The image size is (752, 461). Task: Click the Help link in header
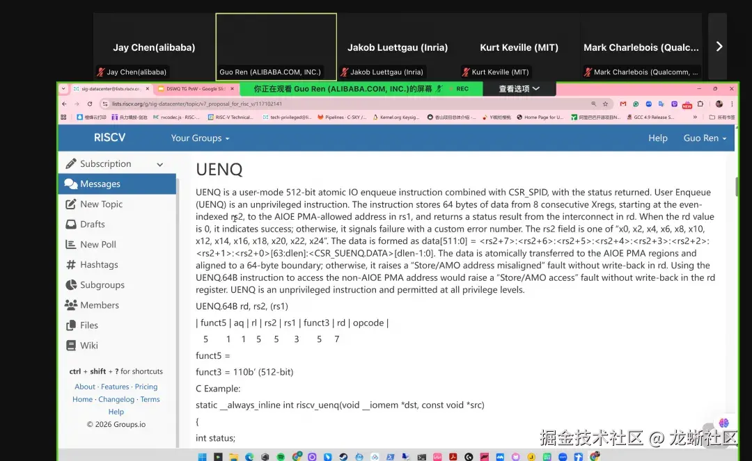click(x=657, y=138)
